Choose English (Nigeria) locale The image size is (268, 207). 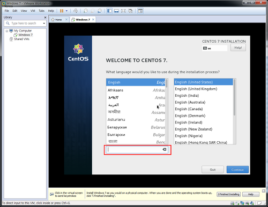(x=204, y=136)
